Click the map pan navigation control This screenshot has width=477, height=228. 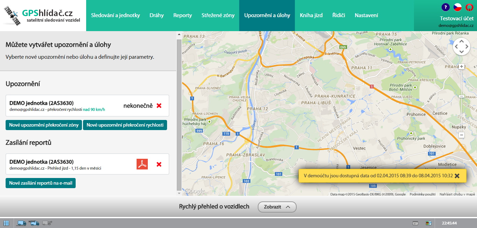click(462, 47)
